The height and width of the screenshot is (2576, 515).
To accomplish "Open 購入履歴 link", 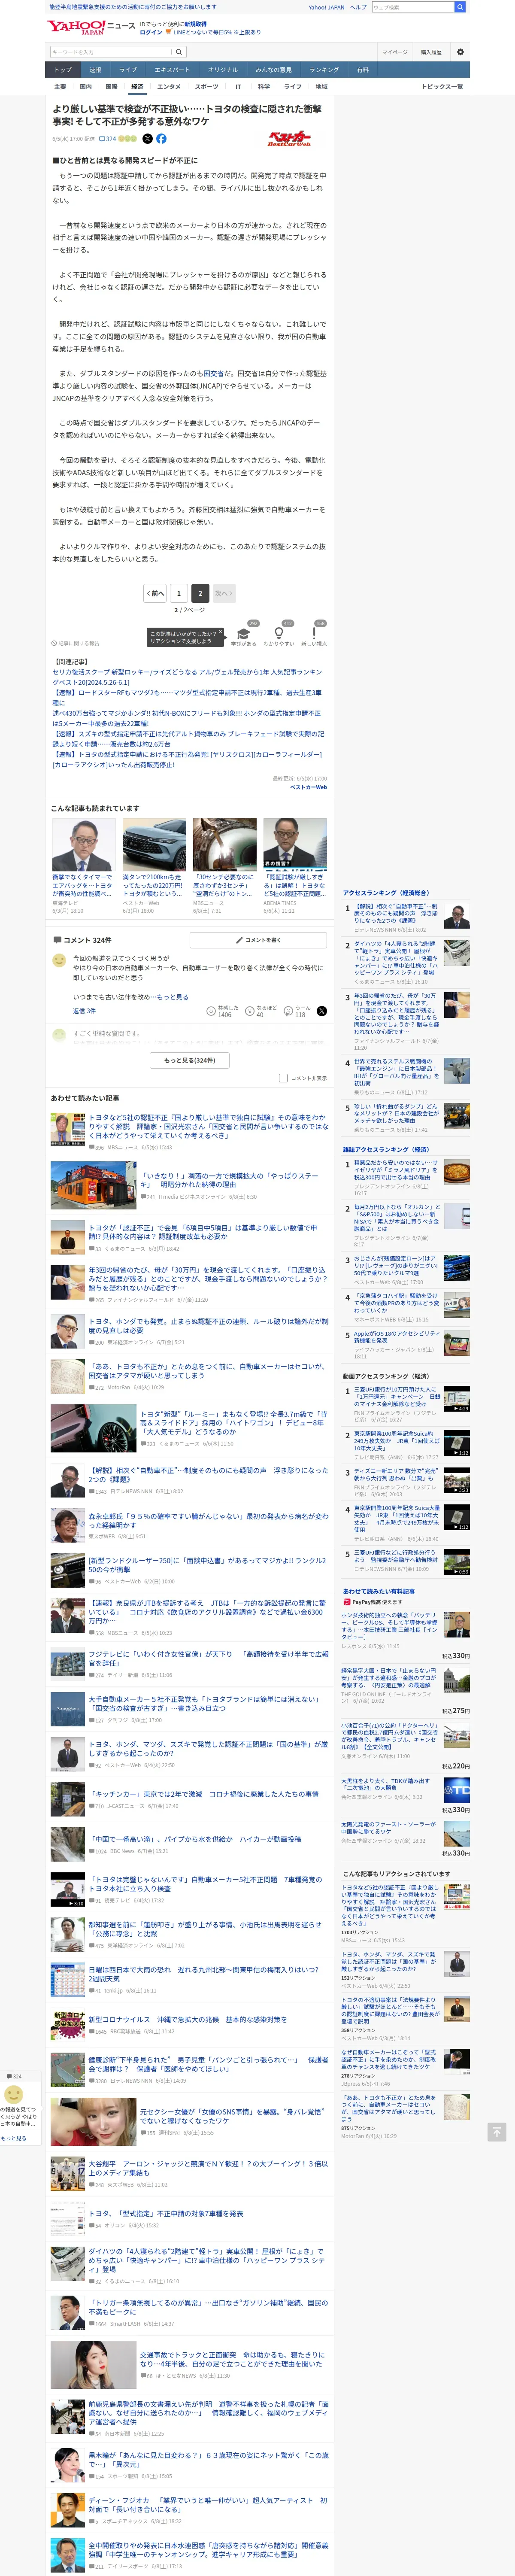I will [431, 52].
